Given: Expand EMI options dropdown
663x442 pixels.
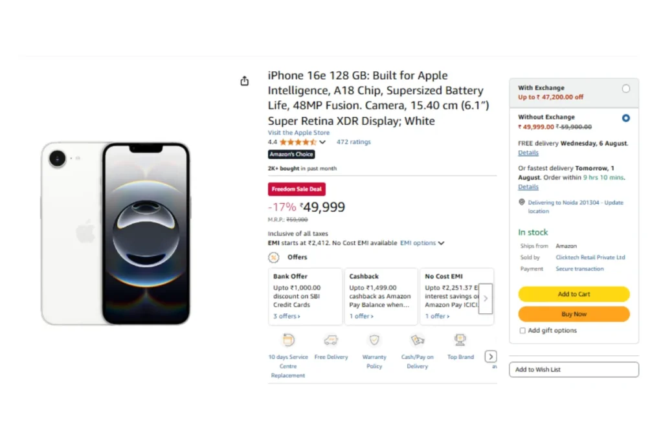Looking at the screenshot, I should [x=422, y=243].
